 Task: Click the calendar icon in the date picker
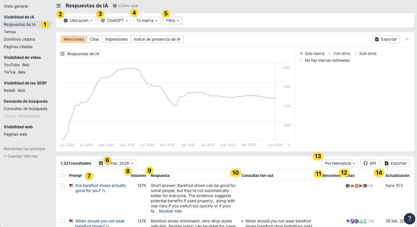101,163
